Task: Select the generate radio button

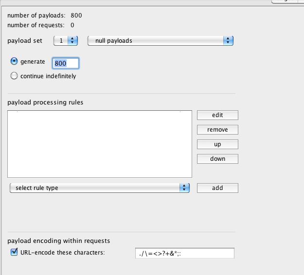Action: point(14,62)
